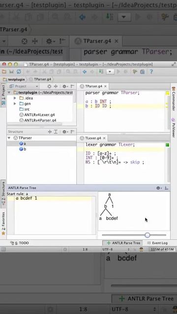Toggle the PsiViewer side tool window
Viewport: 177px width, 314px height.
pos(174,128)
